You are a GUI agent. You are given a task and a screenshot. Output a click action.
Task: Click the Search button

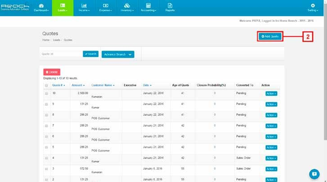pyautogui.click(x=90, y=54)
